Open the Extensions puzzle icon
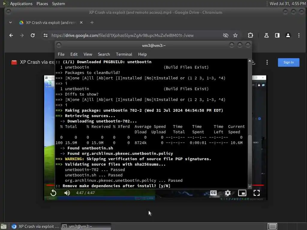This screenshot has width=307, height=230. click(x=250, y=35)
